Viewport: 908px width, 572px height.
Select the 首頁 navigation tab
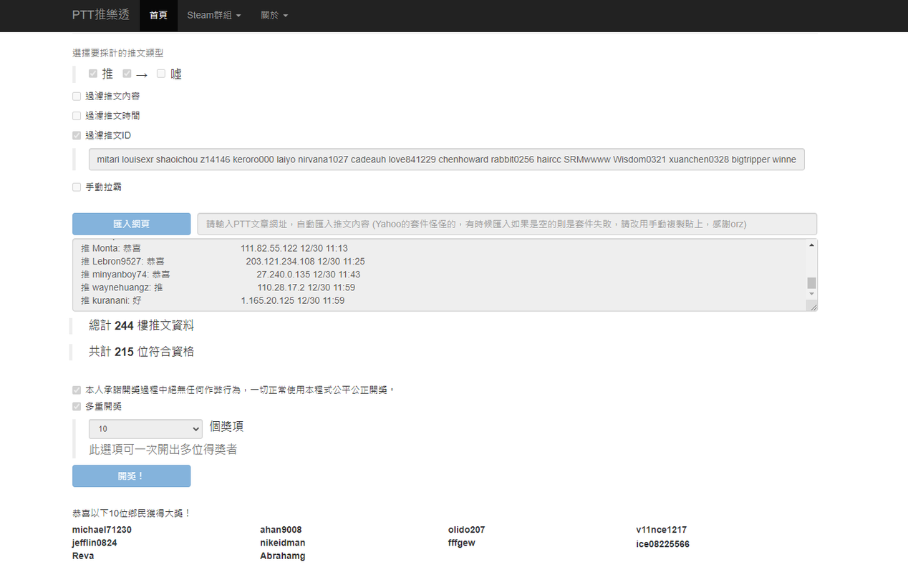pyautogui.click(x=158, y=15)
